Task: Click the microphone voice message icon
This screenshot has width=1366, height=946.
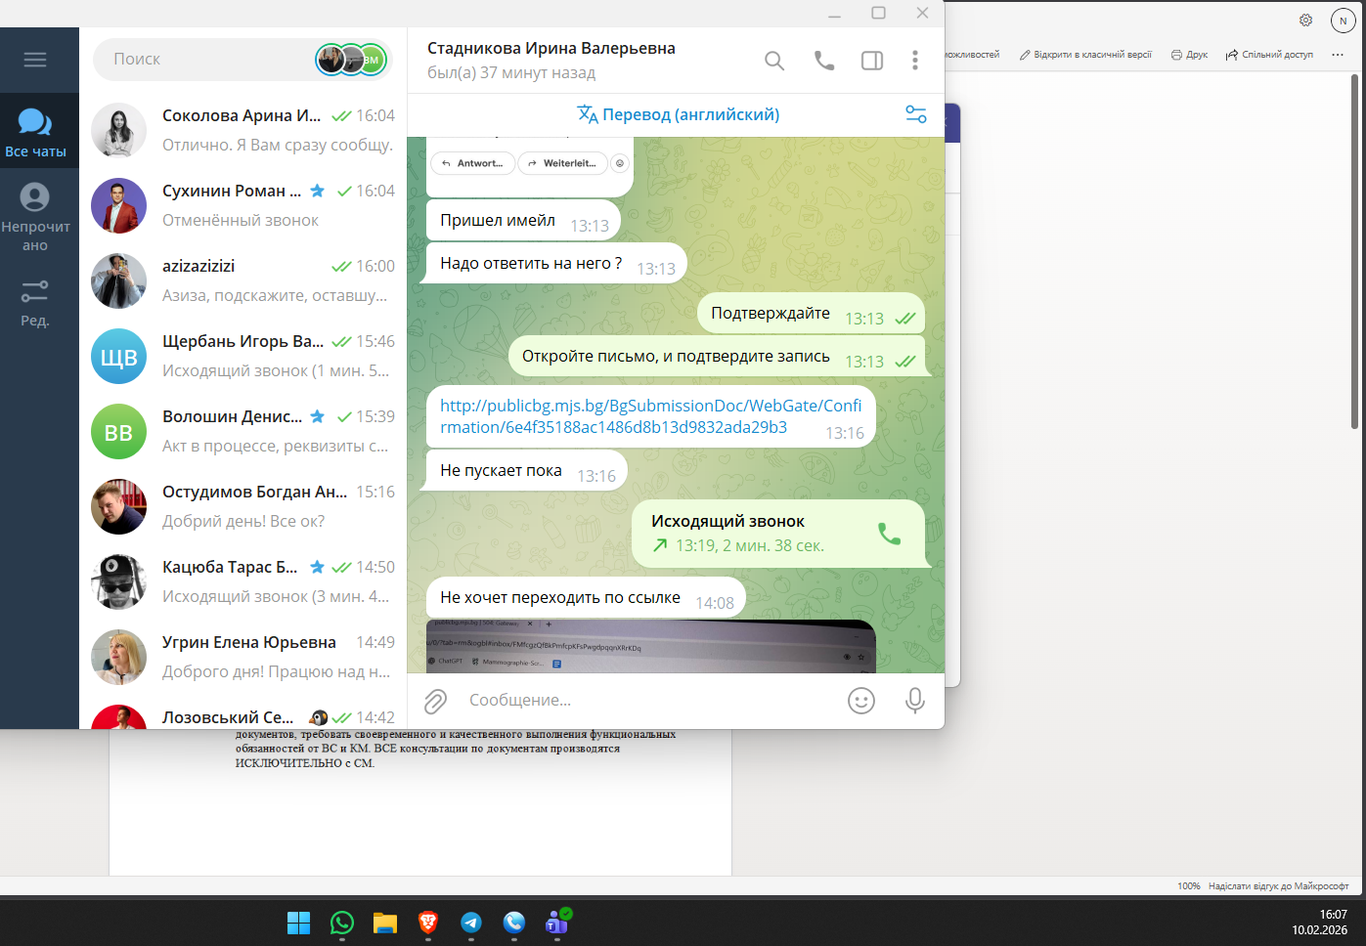Action: pos(915,701)
